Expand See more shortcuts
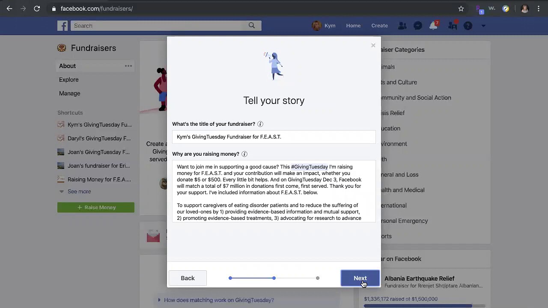 click(x=75, y=192)
